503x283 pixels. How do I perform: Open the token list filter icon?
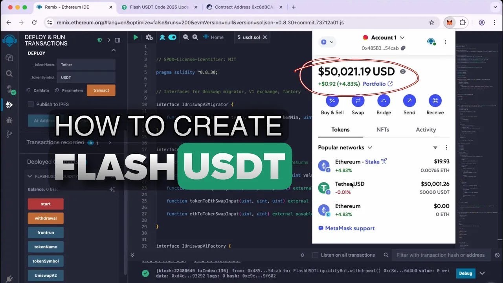(435, 147)
